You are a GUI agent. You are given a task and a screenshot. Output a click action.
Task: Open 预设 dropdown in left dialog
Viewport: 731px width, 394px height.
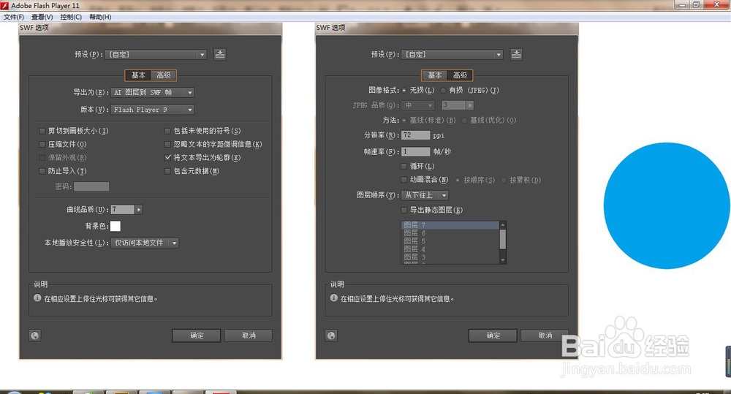pos(156,55)
